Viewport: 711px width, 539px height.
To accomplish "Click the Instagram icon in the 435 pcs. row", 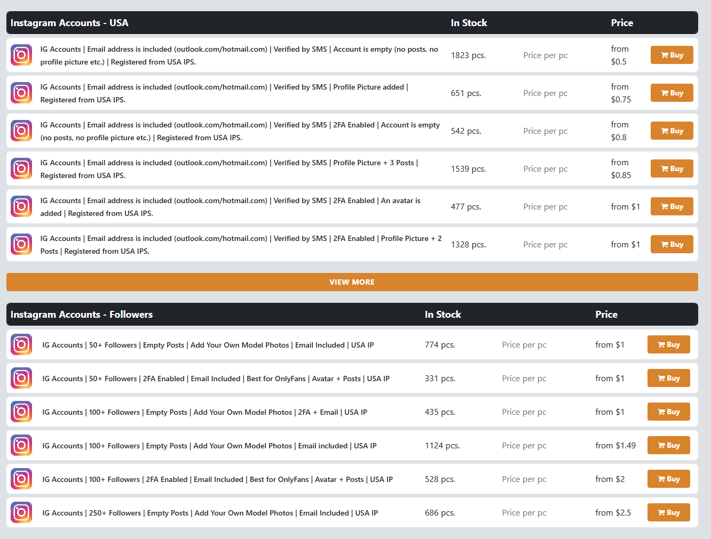I will tap(21, 412).
